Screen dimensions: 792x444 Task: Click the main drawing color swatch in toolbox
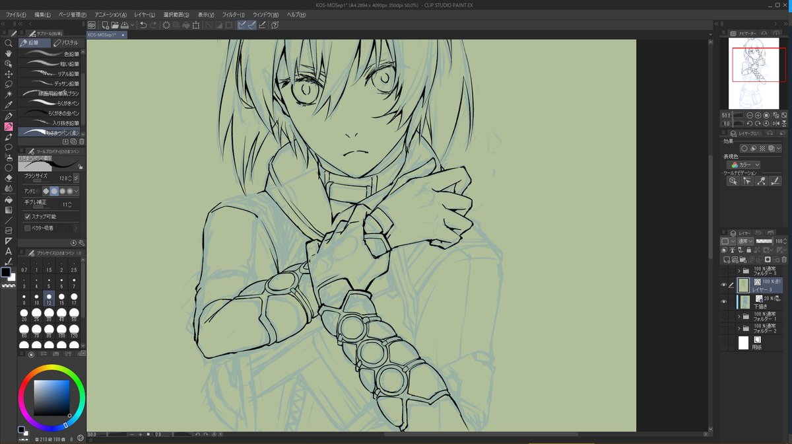point(6,272)
